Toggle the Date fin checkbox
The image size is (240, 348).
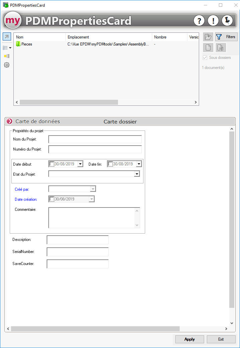point(110,164)
